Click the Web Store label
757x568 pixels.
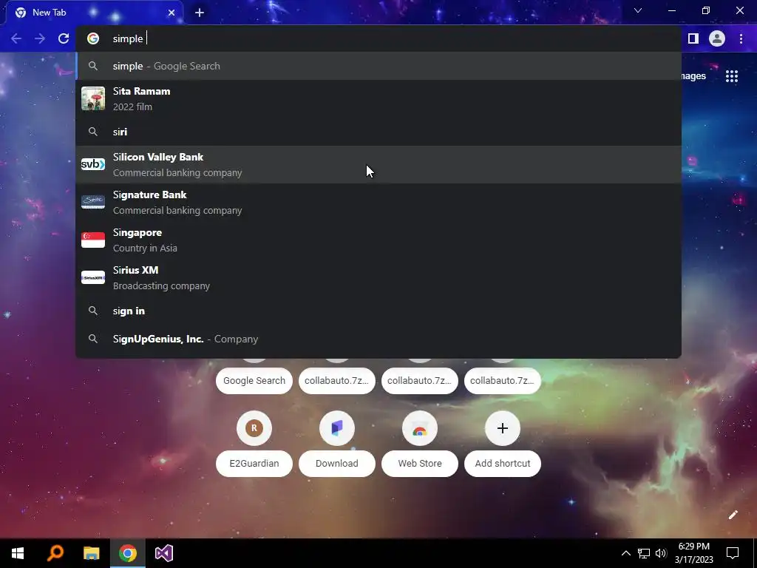(x=420, y=464)
